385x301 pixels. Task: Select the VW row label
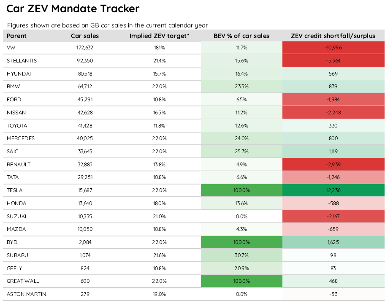(11, 48)
